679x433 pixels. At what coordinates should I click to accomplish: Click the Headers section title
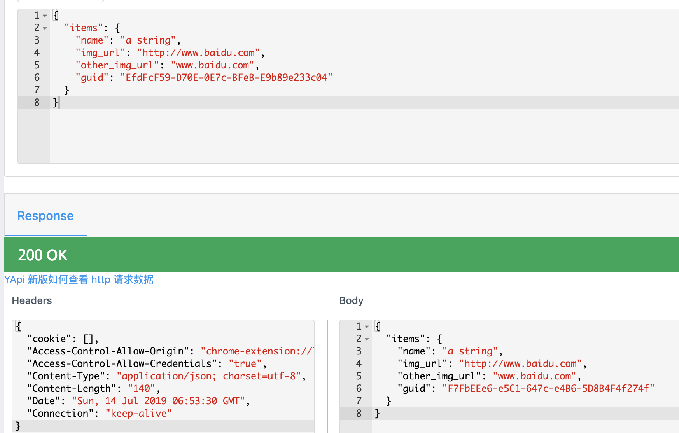[31, 300]
